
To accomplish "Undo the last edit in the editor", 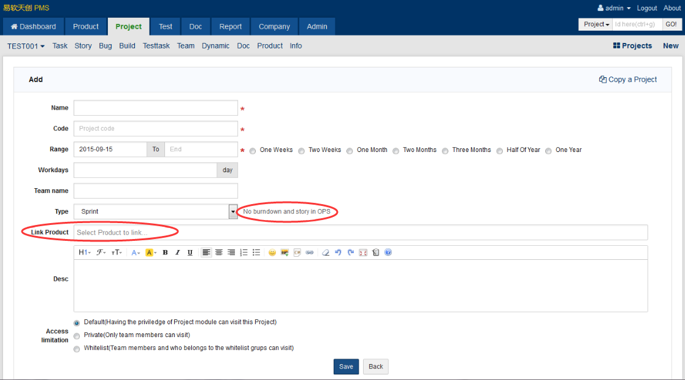I will tap(338, 253).
